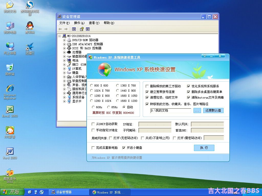The width and height of the screenshot is (262, 196).
Task: Expand the 键盘 tree node
Action: (x=64, y=73)
